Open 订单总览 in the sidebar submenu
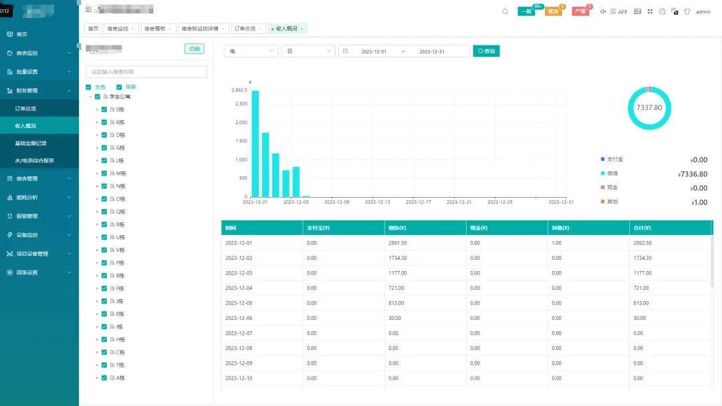Image resolution: width=722 pixels, height=406 pixels. click(x=25, y=109)
